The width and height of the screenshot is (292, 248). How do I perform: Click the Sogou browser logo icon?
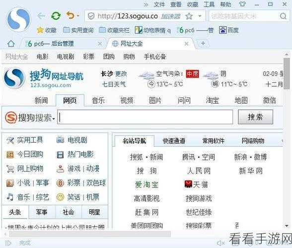18,19
